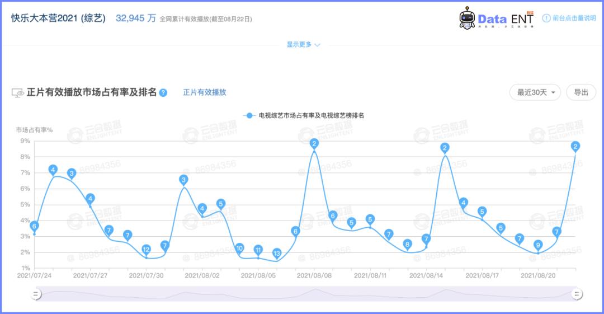Select the rank 2 peak marker on 2021/08/08

click(x=314, y=144)
